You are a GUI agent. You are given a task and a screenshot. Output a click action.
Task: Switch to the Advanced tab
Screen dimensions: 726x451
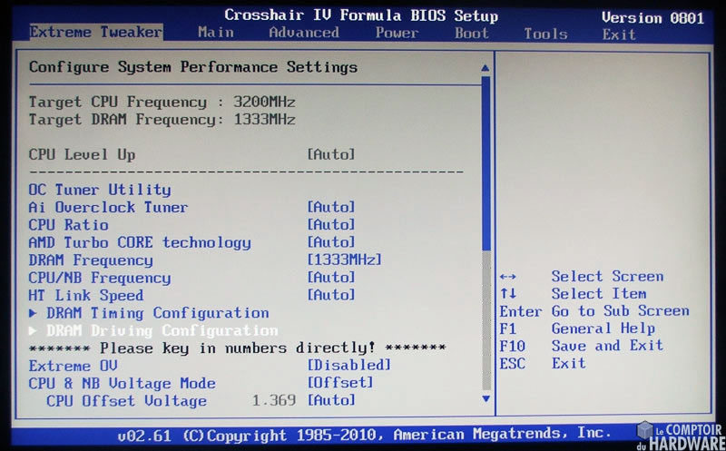[304, 33]
